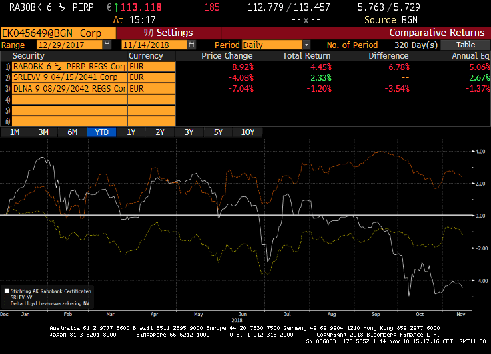Select RABOBK 6 ½ PERP security row

pos(69,67)
